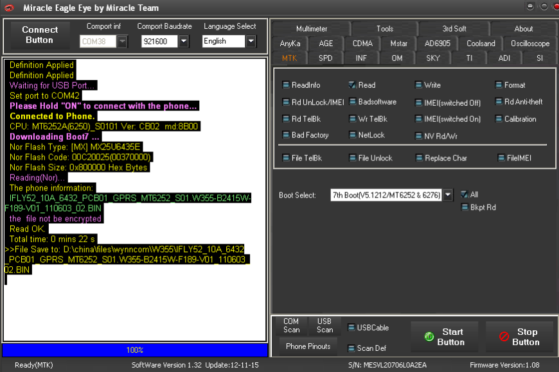This screenshot has width=559, height=372.
Task: Click the 921600 baudrate field
Action: coord(159,41)
